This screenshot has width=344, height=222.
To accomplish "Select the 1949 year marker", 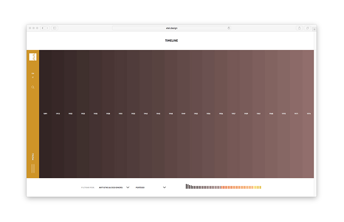I will [183, 114].
